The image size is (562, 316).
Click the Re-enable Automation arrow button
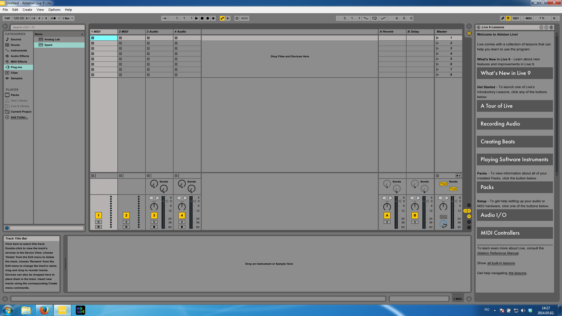[x=228, y=18]
